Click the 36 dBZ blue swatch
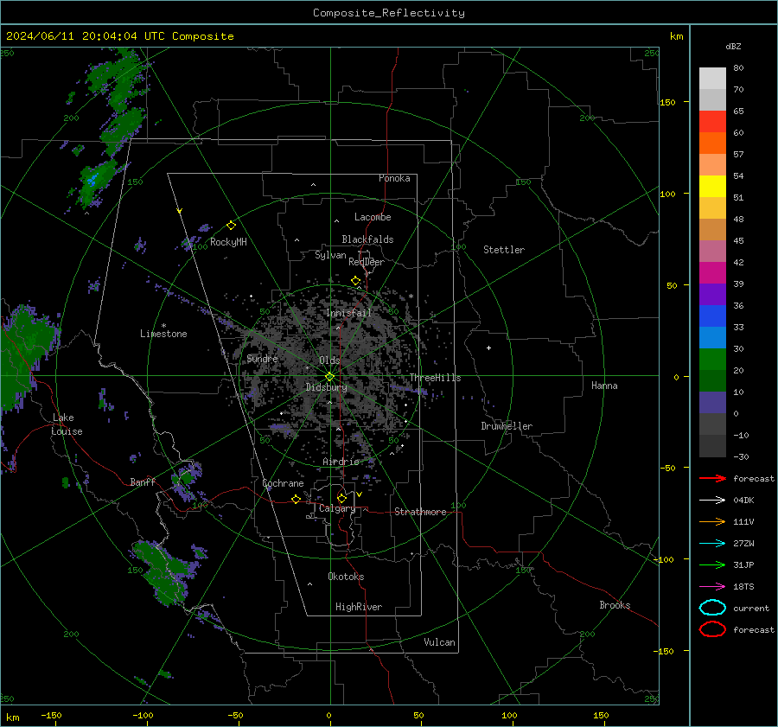The image size is (778, 727). (x=712, y=316)
